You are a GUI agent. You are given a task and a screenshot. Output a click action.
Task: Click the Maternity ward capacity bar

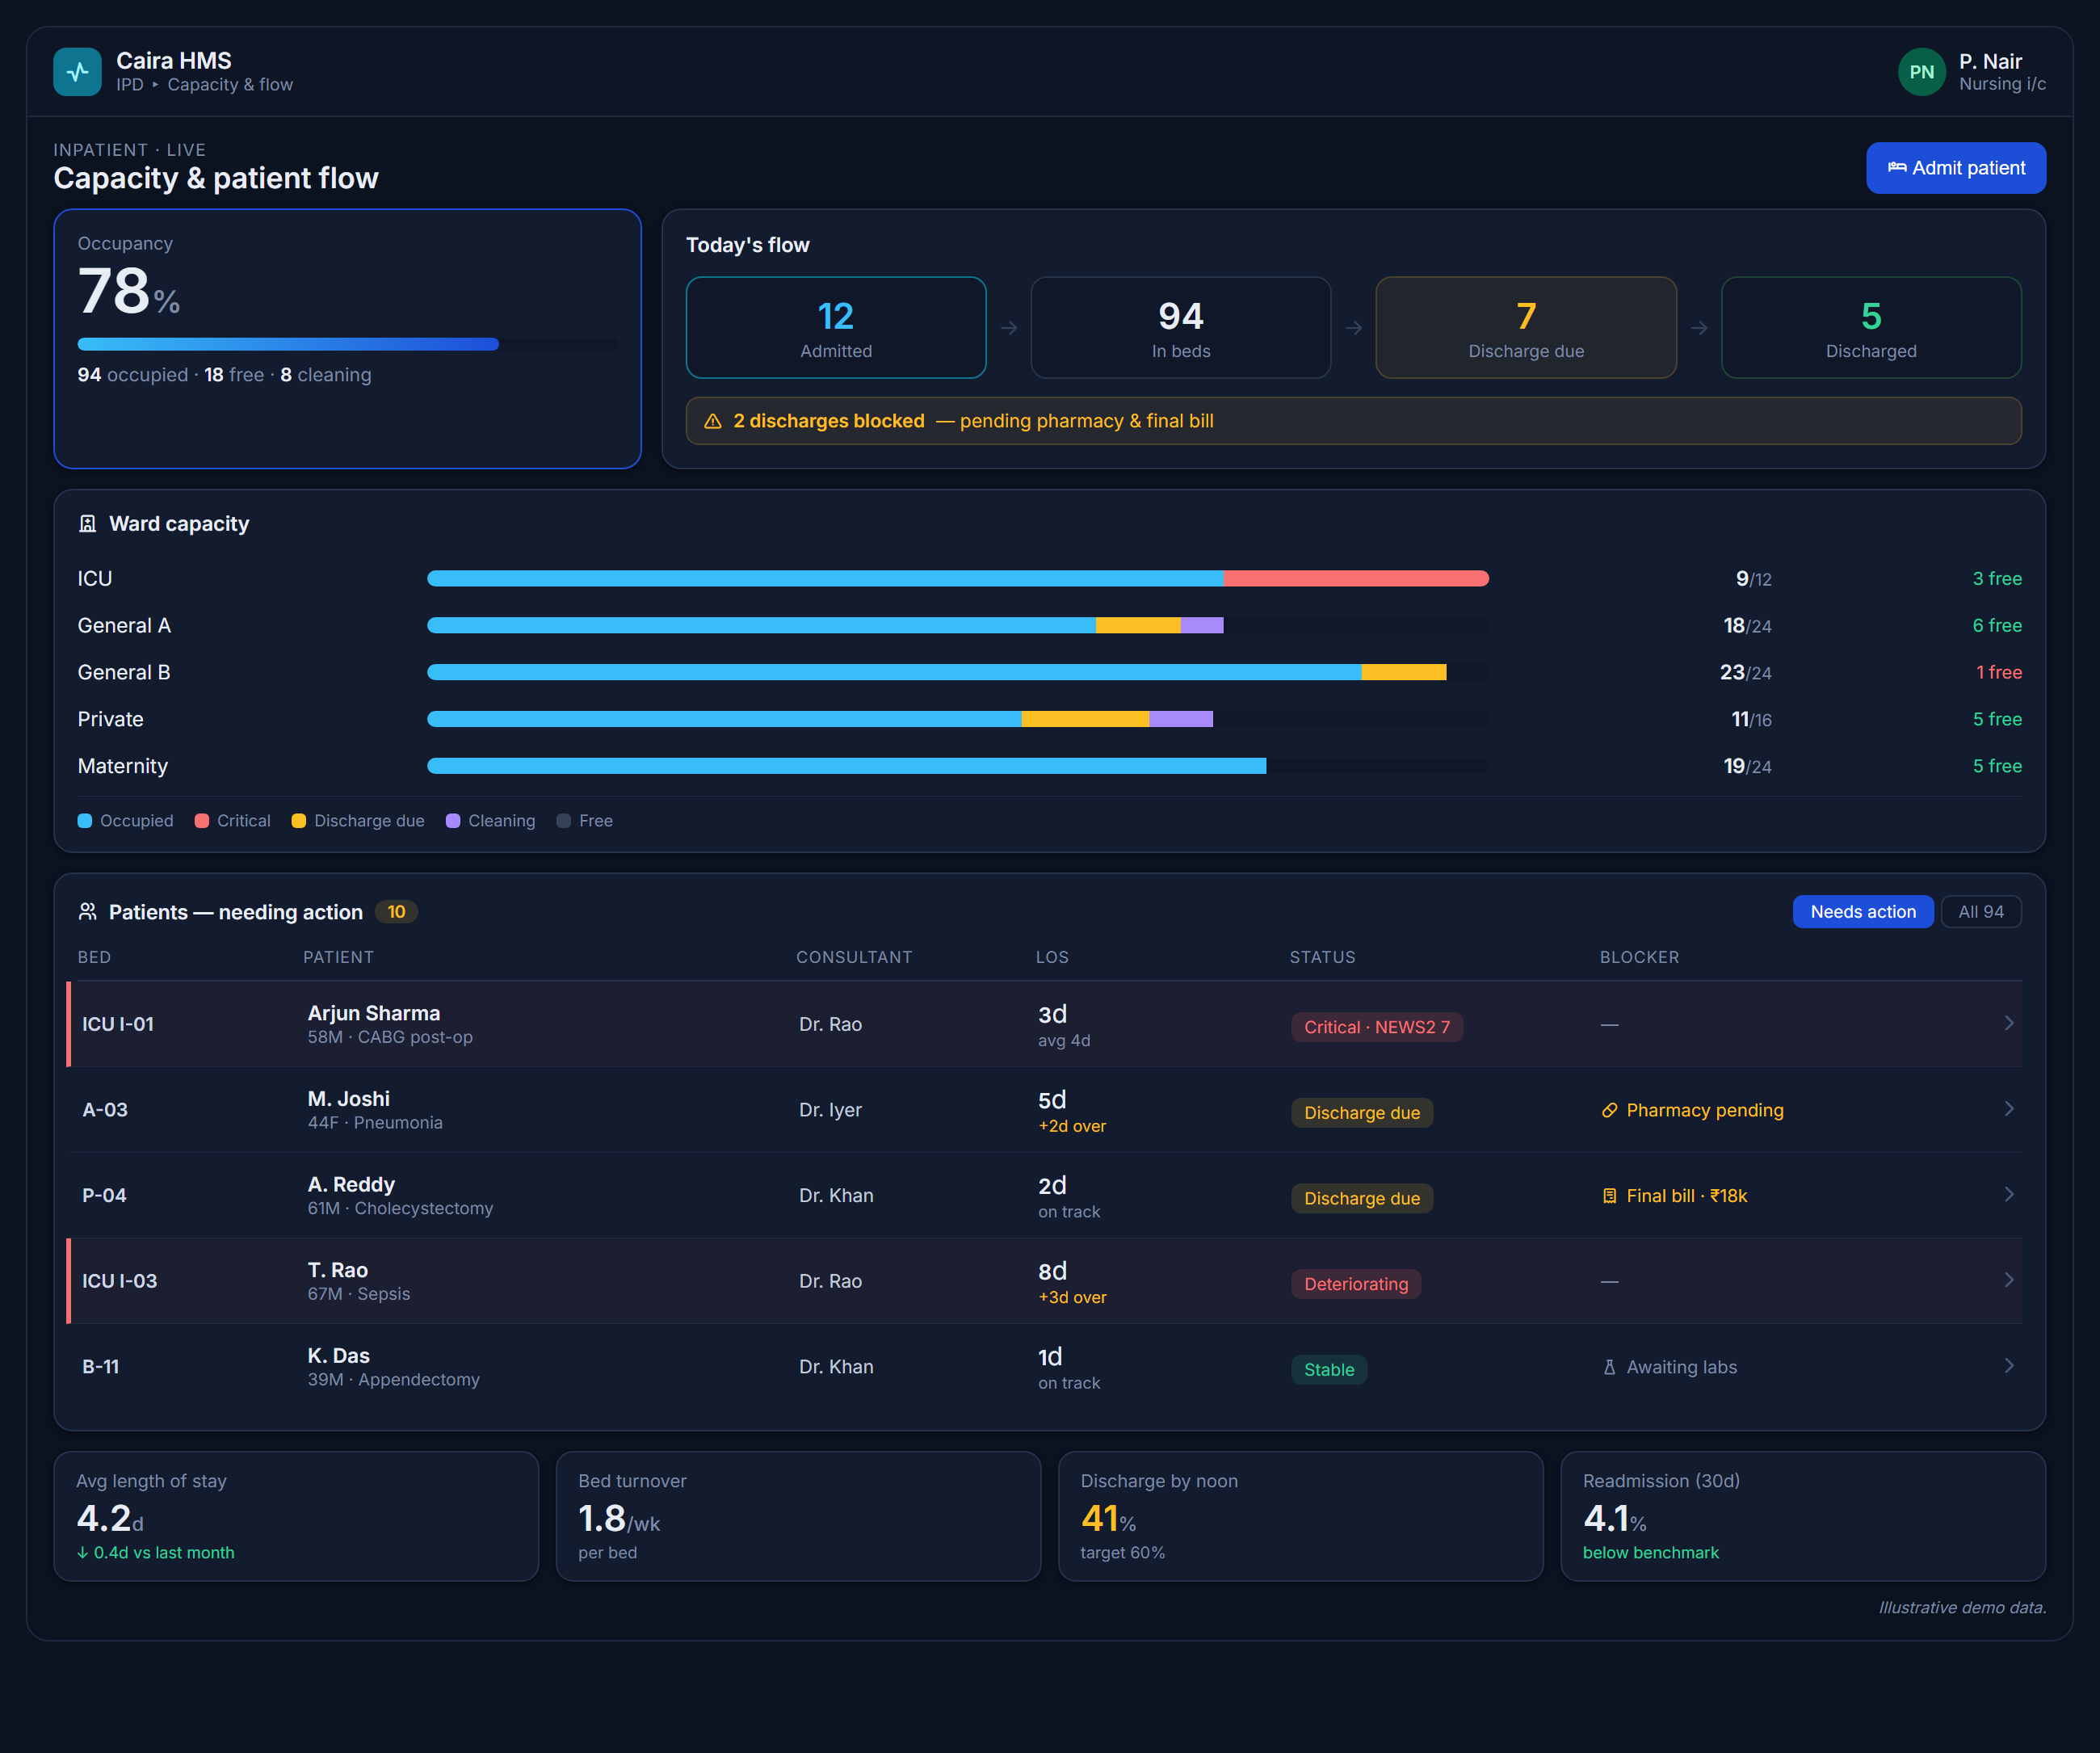pyautogui.click(x=958, y=766)
